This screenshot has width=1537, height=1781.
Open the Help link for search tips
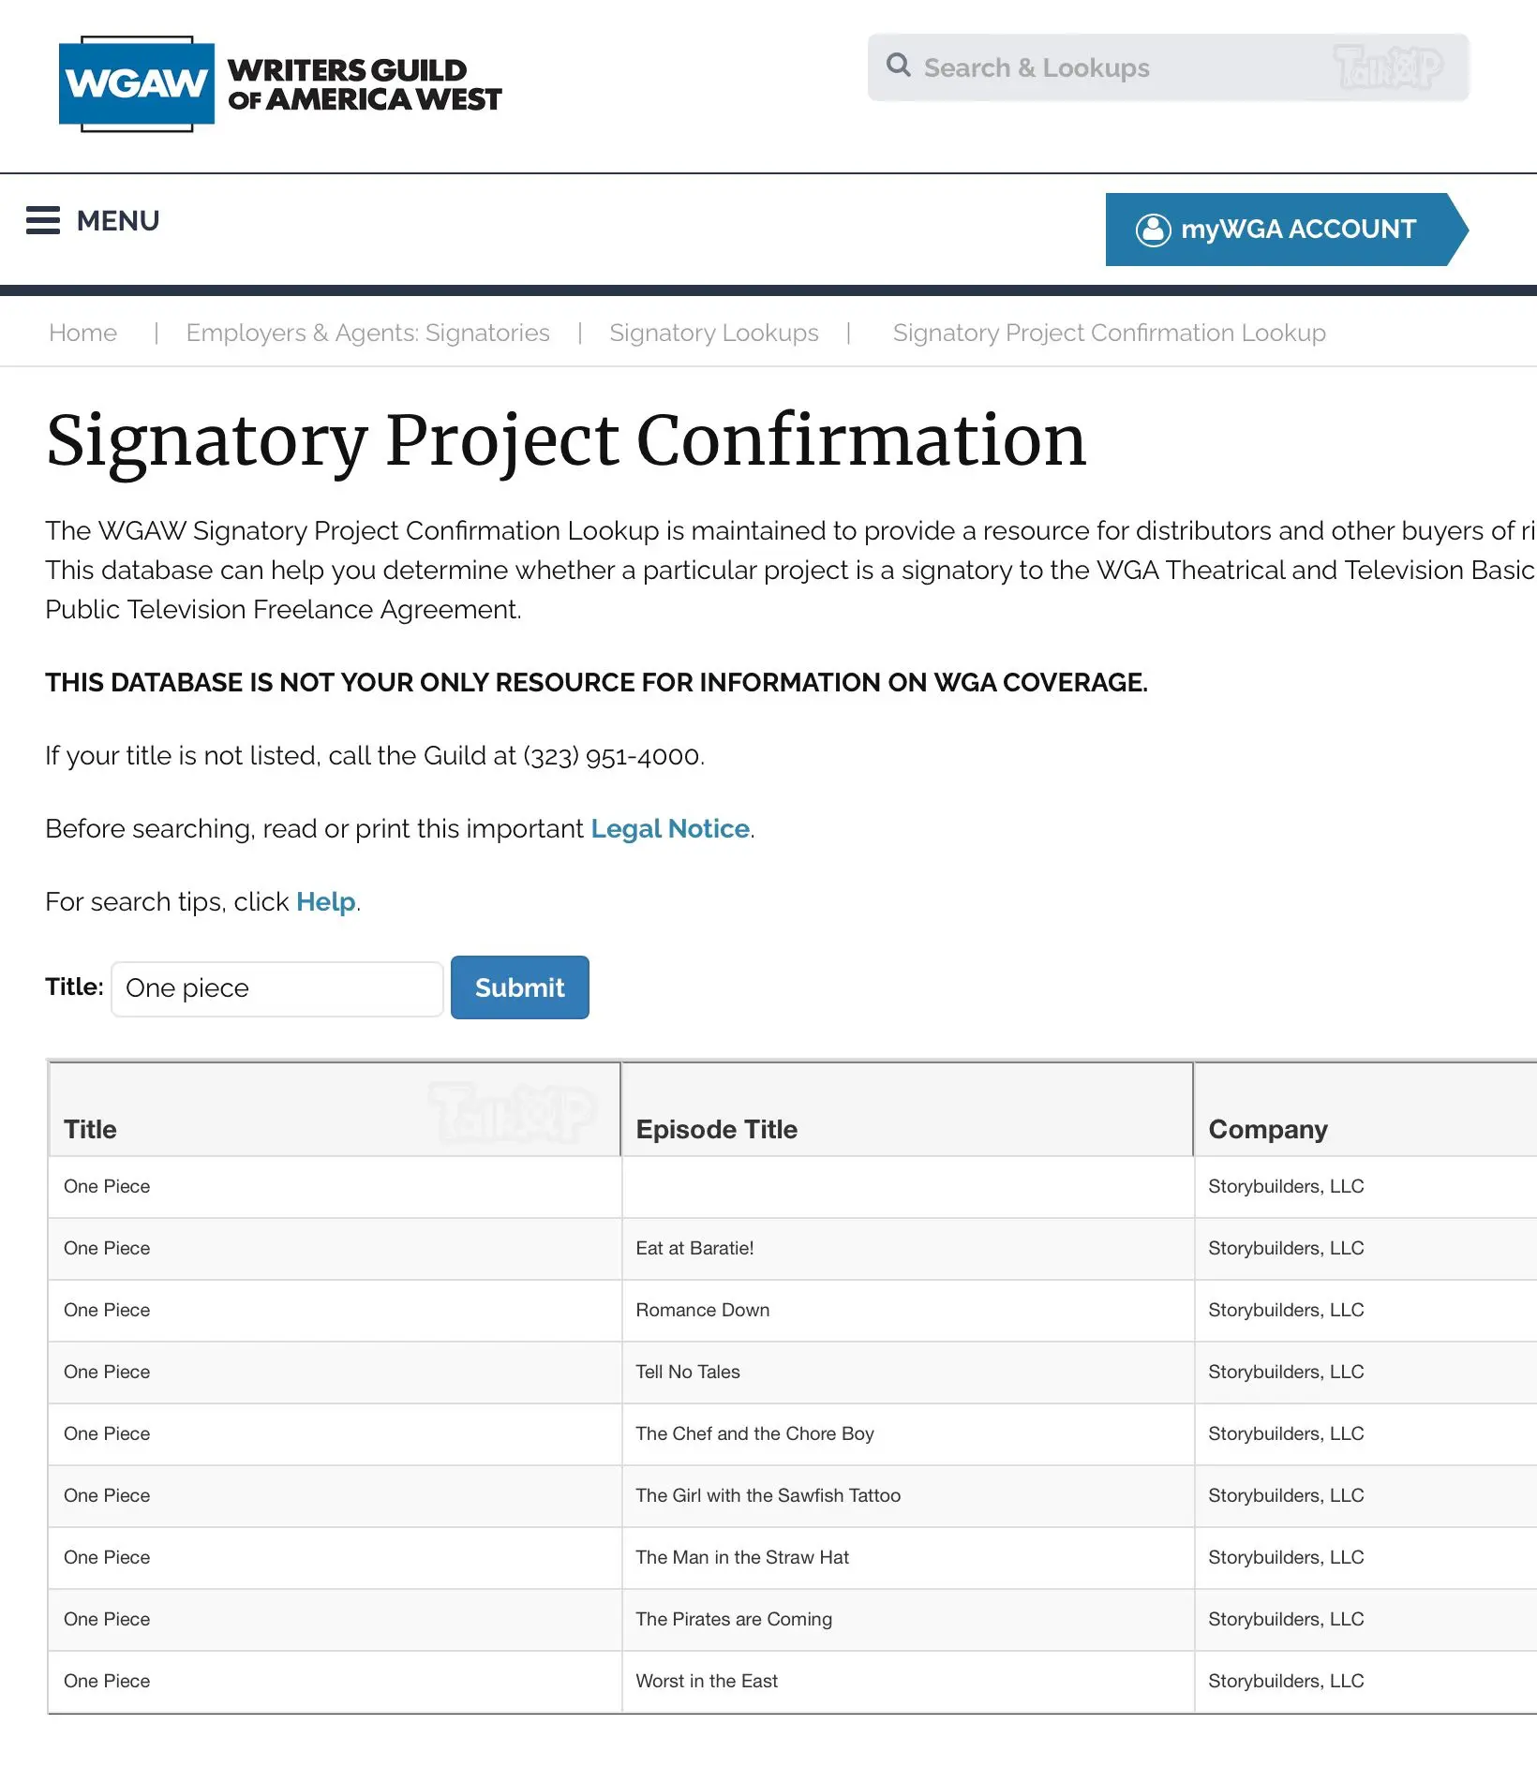[325, 902]
